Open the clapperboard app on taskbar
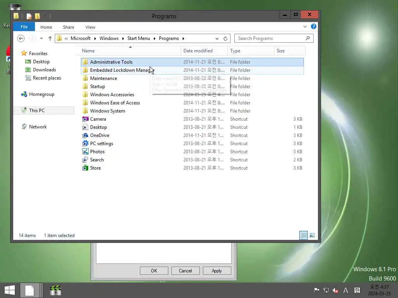 tap(56, 290)
